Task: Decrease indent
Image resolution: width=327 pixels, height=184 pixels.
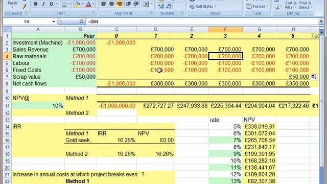Action: point(129,4)
